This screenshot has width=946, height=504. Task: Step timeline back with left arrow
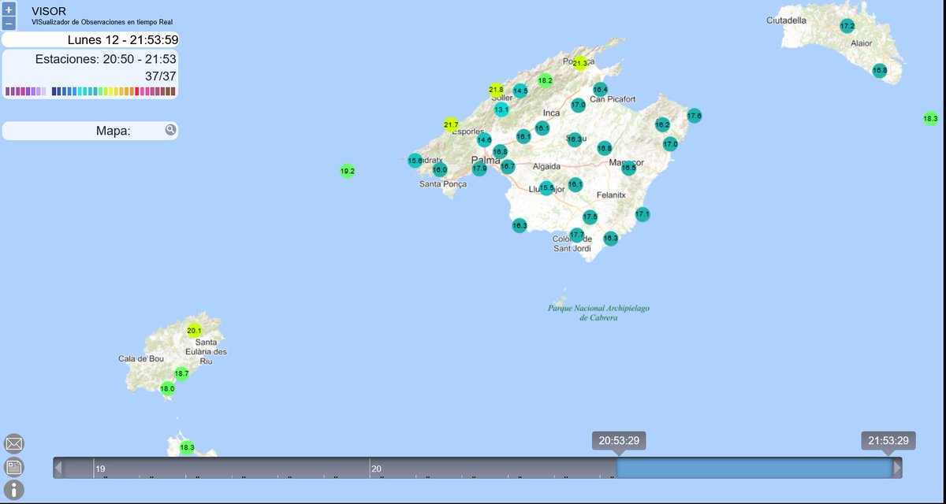point(58,468)
